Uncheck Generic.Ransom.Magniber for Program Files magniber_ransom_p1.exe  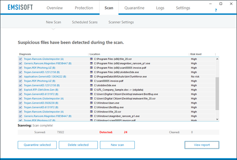tap(20, 63)
